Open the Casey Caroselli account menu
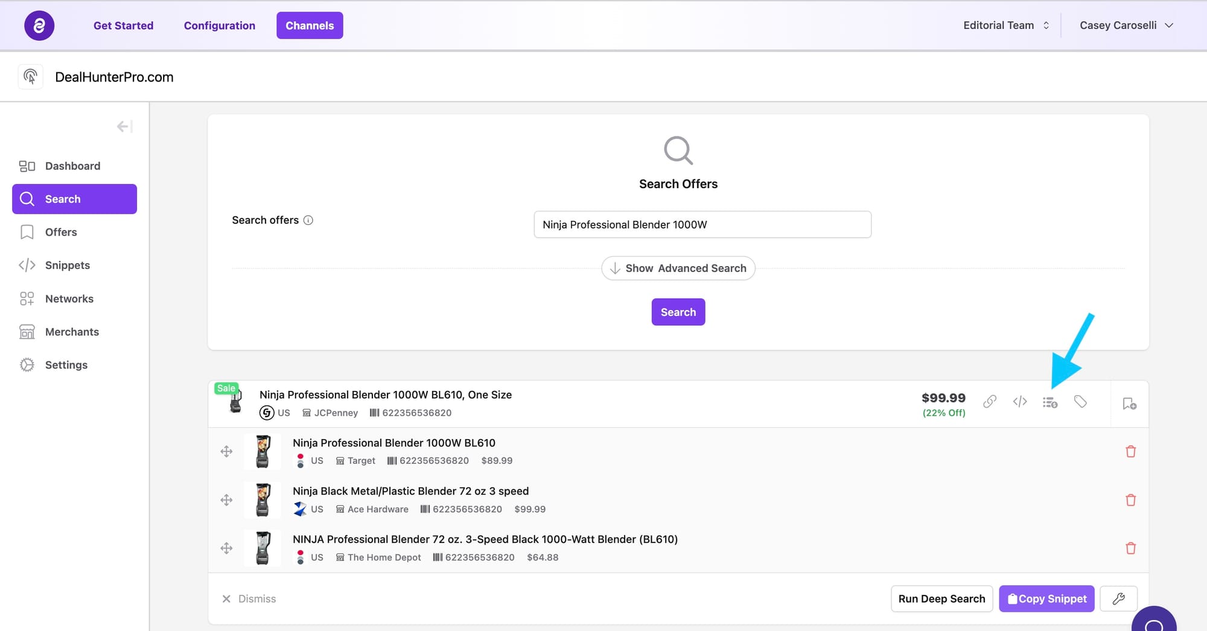 [1126, 25]
